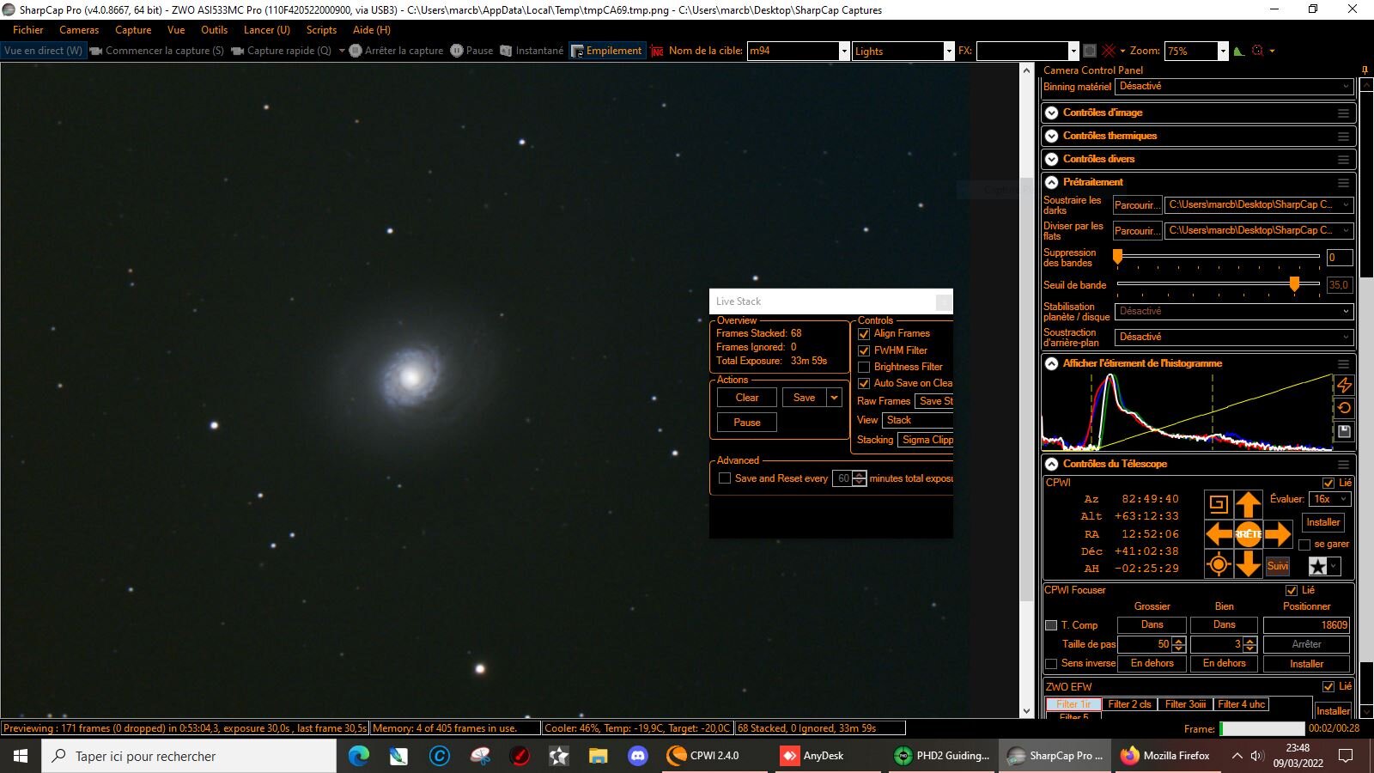Screen dimensions: 1374x773
Task: Save the histogram stretch with disk icon
Action: click(1345, 431)
